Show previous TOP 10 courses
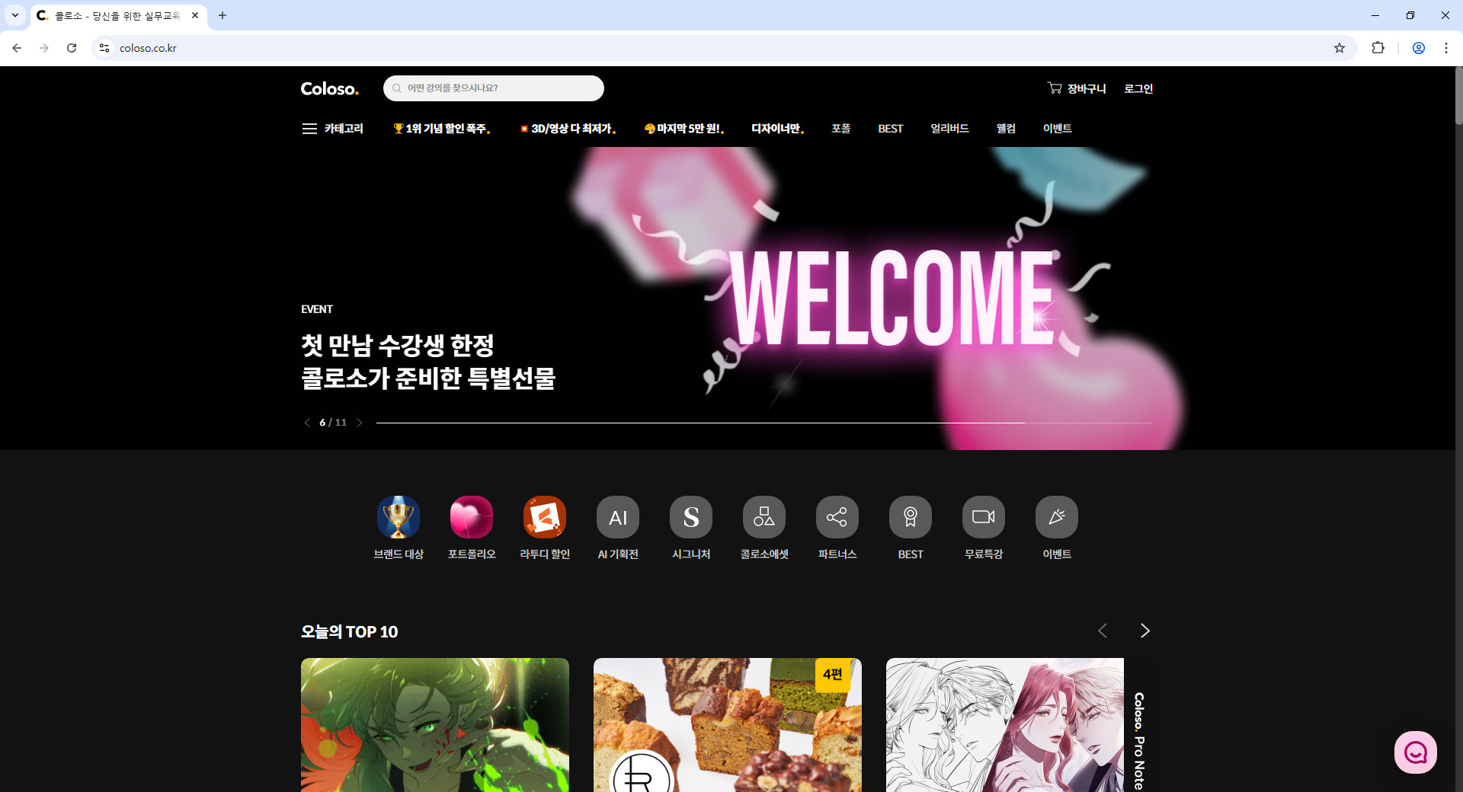This screenshot has height=792, width=1463. [1103, 631]
